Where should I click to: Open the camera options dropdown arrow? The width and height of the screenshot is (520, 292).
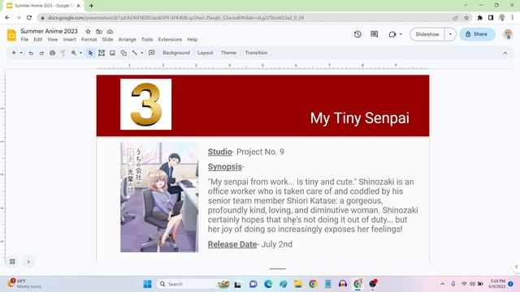[x=401, y=34]
